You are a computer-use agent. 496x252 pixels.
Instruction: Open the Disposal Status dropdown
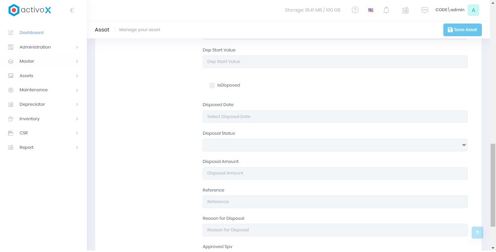pyautogui.click(x=335, y=145)
